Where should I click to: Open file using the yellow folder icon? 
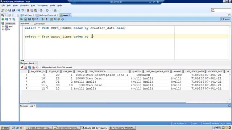(x=6, y=10)
